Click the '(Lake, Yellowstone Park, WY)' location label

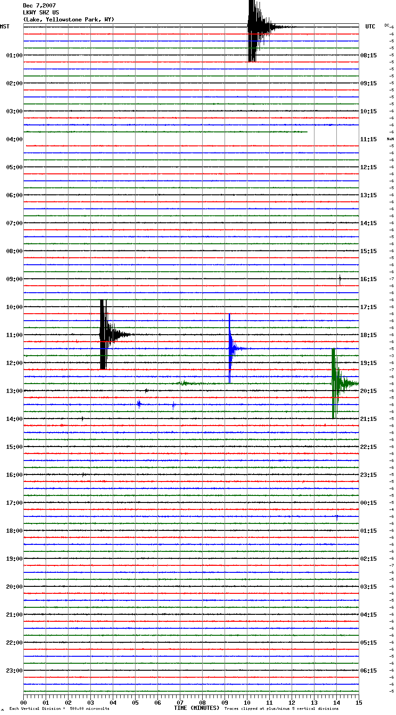tap(68, 20)
